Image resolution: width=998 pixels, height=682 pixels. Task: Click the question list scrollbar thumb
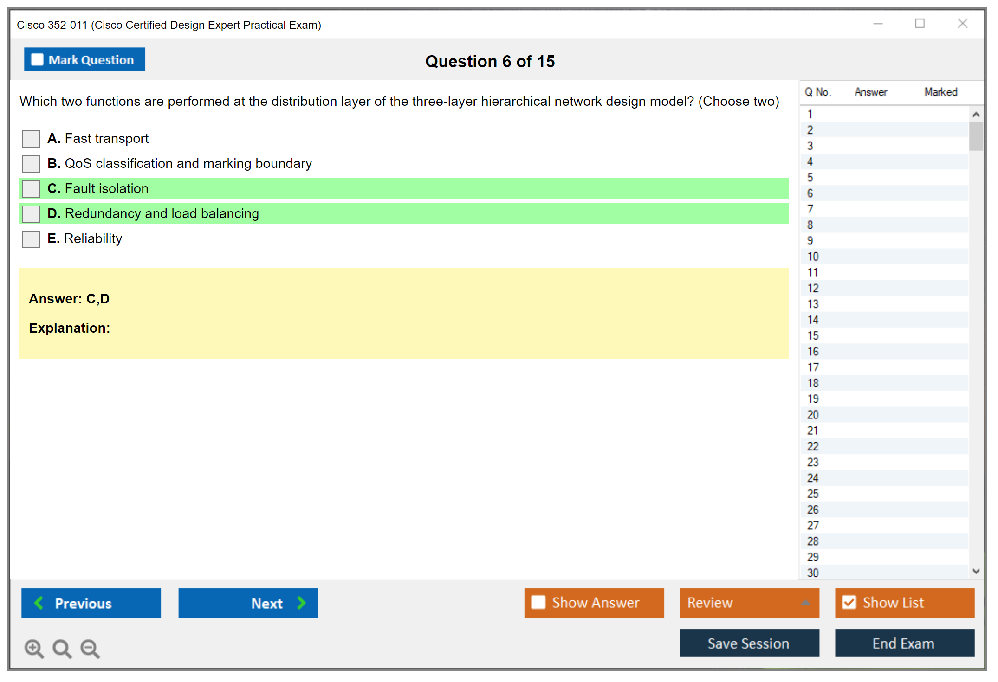point(976,136)
